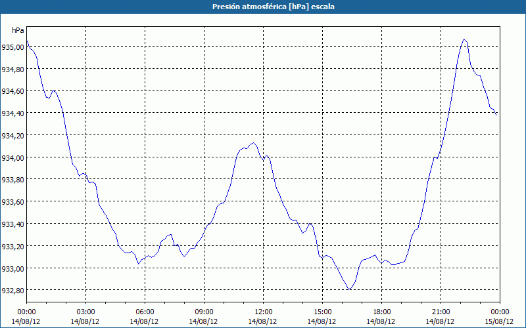Click the pressure curve minimum near 16:30
This screenshot has height=328, width=526.
click(x=349, y=289)
